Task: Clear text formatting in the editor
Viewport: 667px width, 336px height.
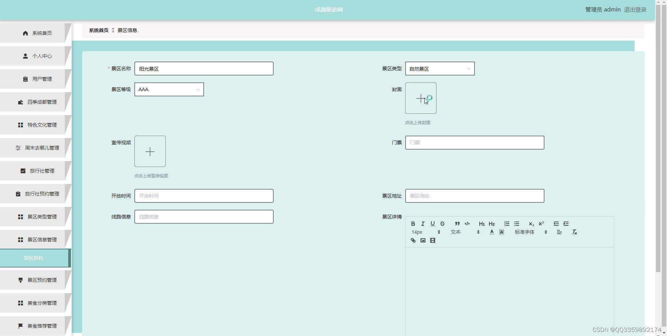Action: [x=574, y=232]
